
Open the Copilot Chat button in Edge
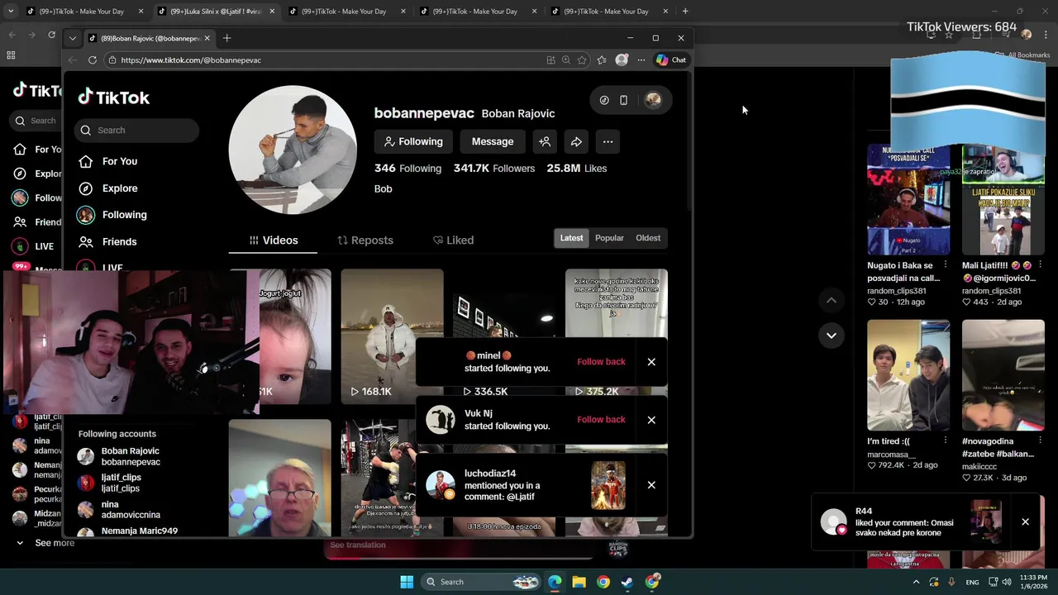[671, 60]
